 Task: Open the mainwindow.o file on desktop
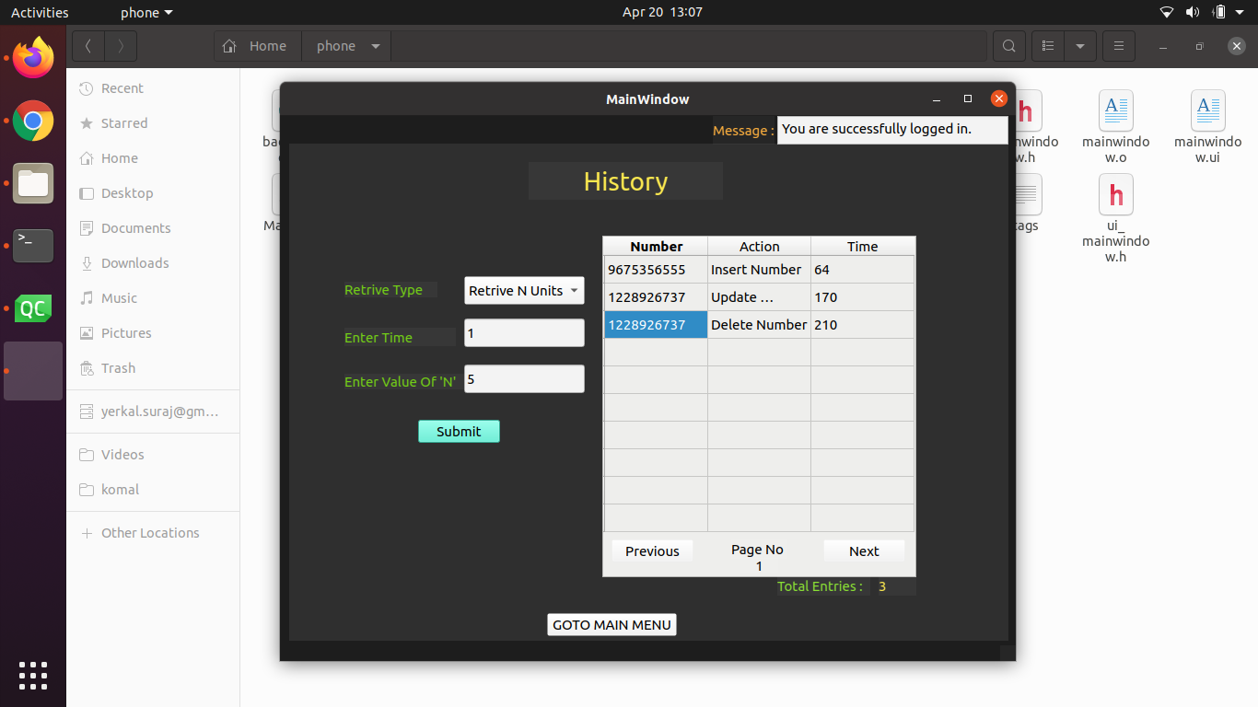click(1115, 110)
